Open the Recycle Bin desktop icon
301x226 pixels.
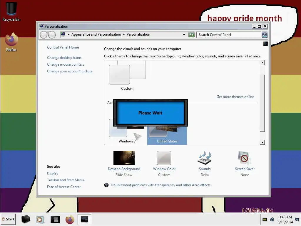pyautogui.click(x=11, y=11)
